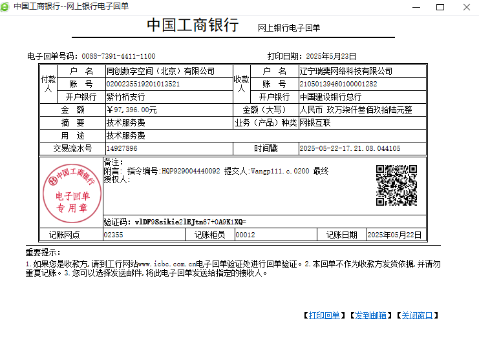Select receipt number 0088-7391-4411-1100

(118, 56)
